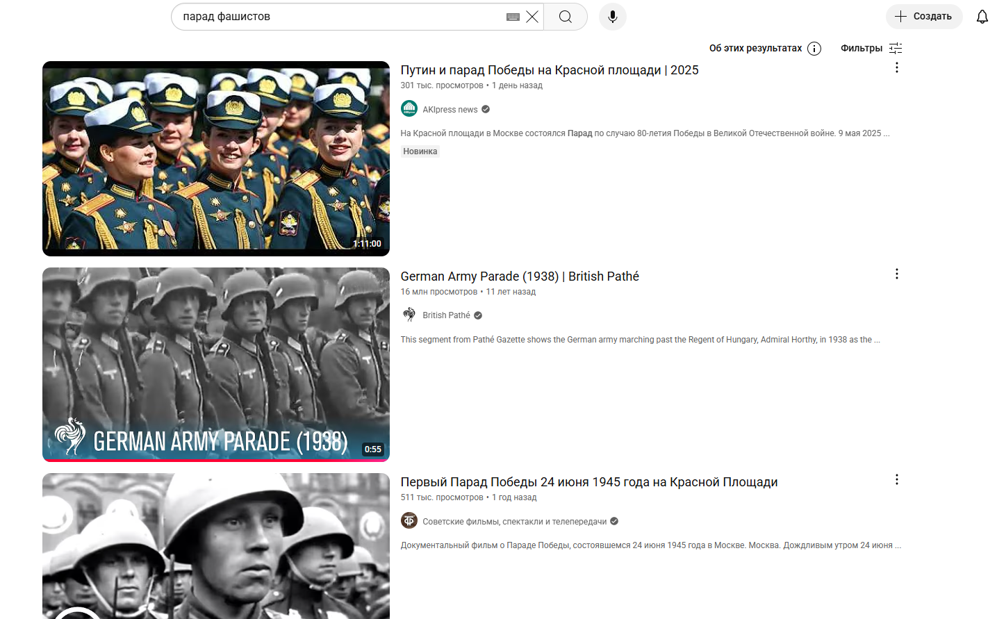
Task: Open options menu for Путин и парад Победы video
Action: click(896, 67)
